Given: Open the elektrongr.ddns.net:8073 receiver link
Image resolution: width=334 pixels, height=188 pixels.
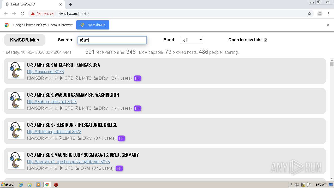Looking at the screenshot, I should point(54,132).
